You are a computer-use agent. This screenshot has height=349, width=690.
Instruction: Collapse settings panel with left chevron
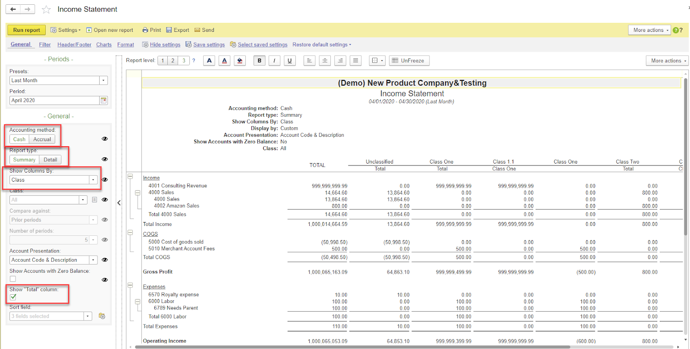(119, 203)
